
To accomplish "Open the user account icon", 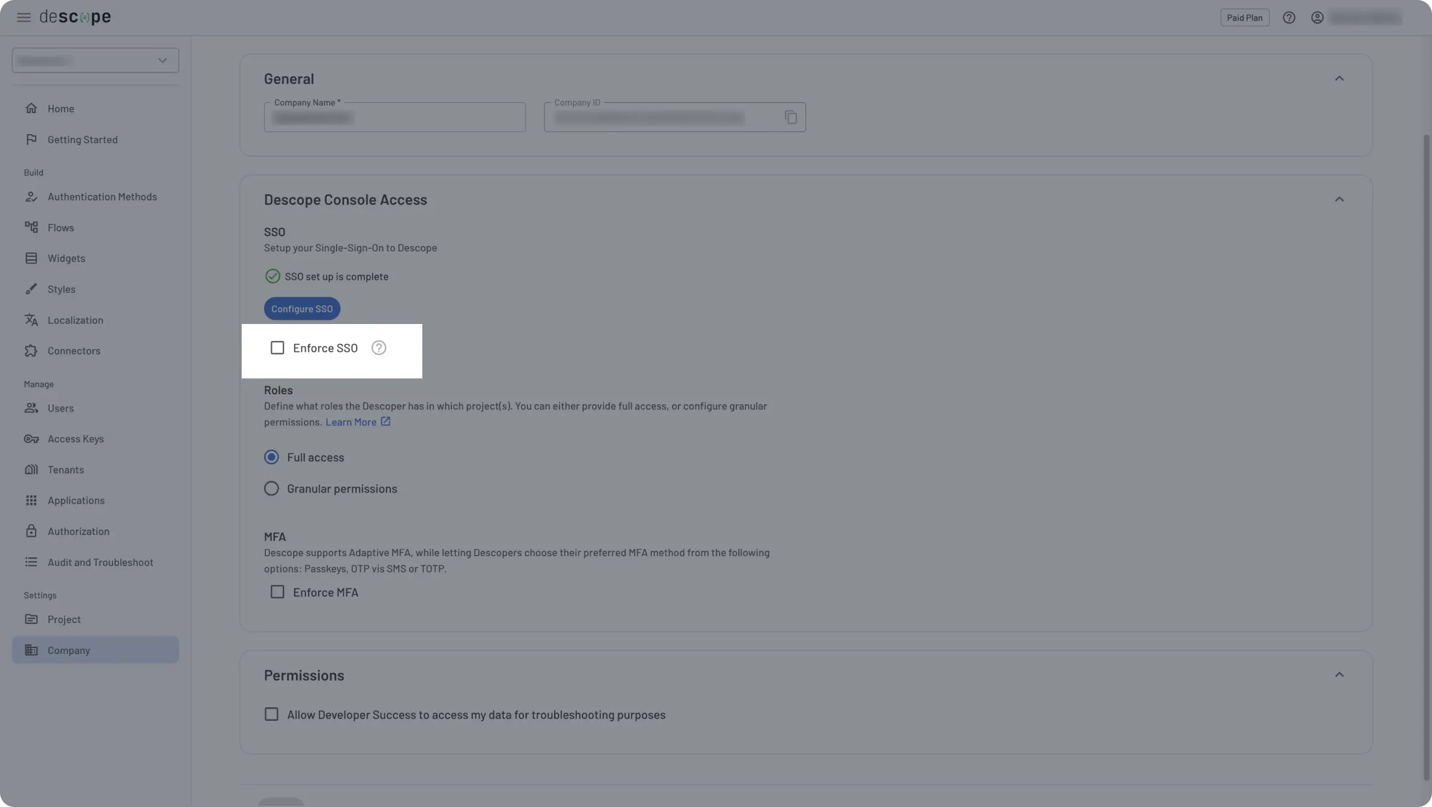I will coord(1317,17).
